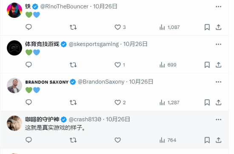
Task: Bookmark the RinoTheBouncer tweet
Action: [x=207, y=27]
